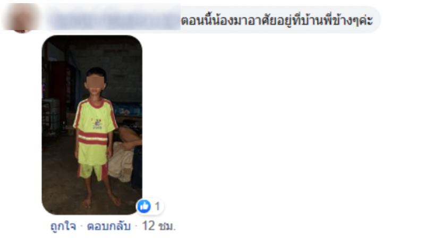The image size is (425, 241).
Task: Click the blue thumbs-up reaction icon
Action: (144, 206)
